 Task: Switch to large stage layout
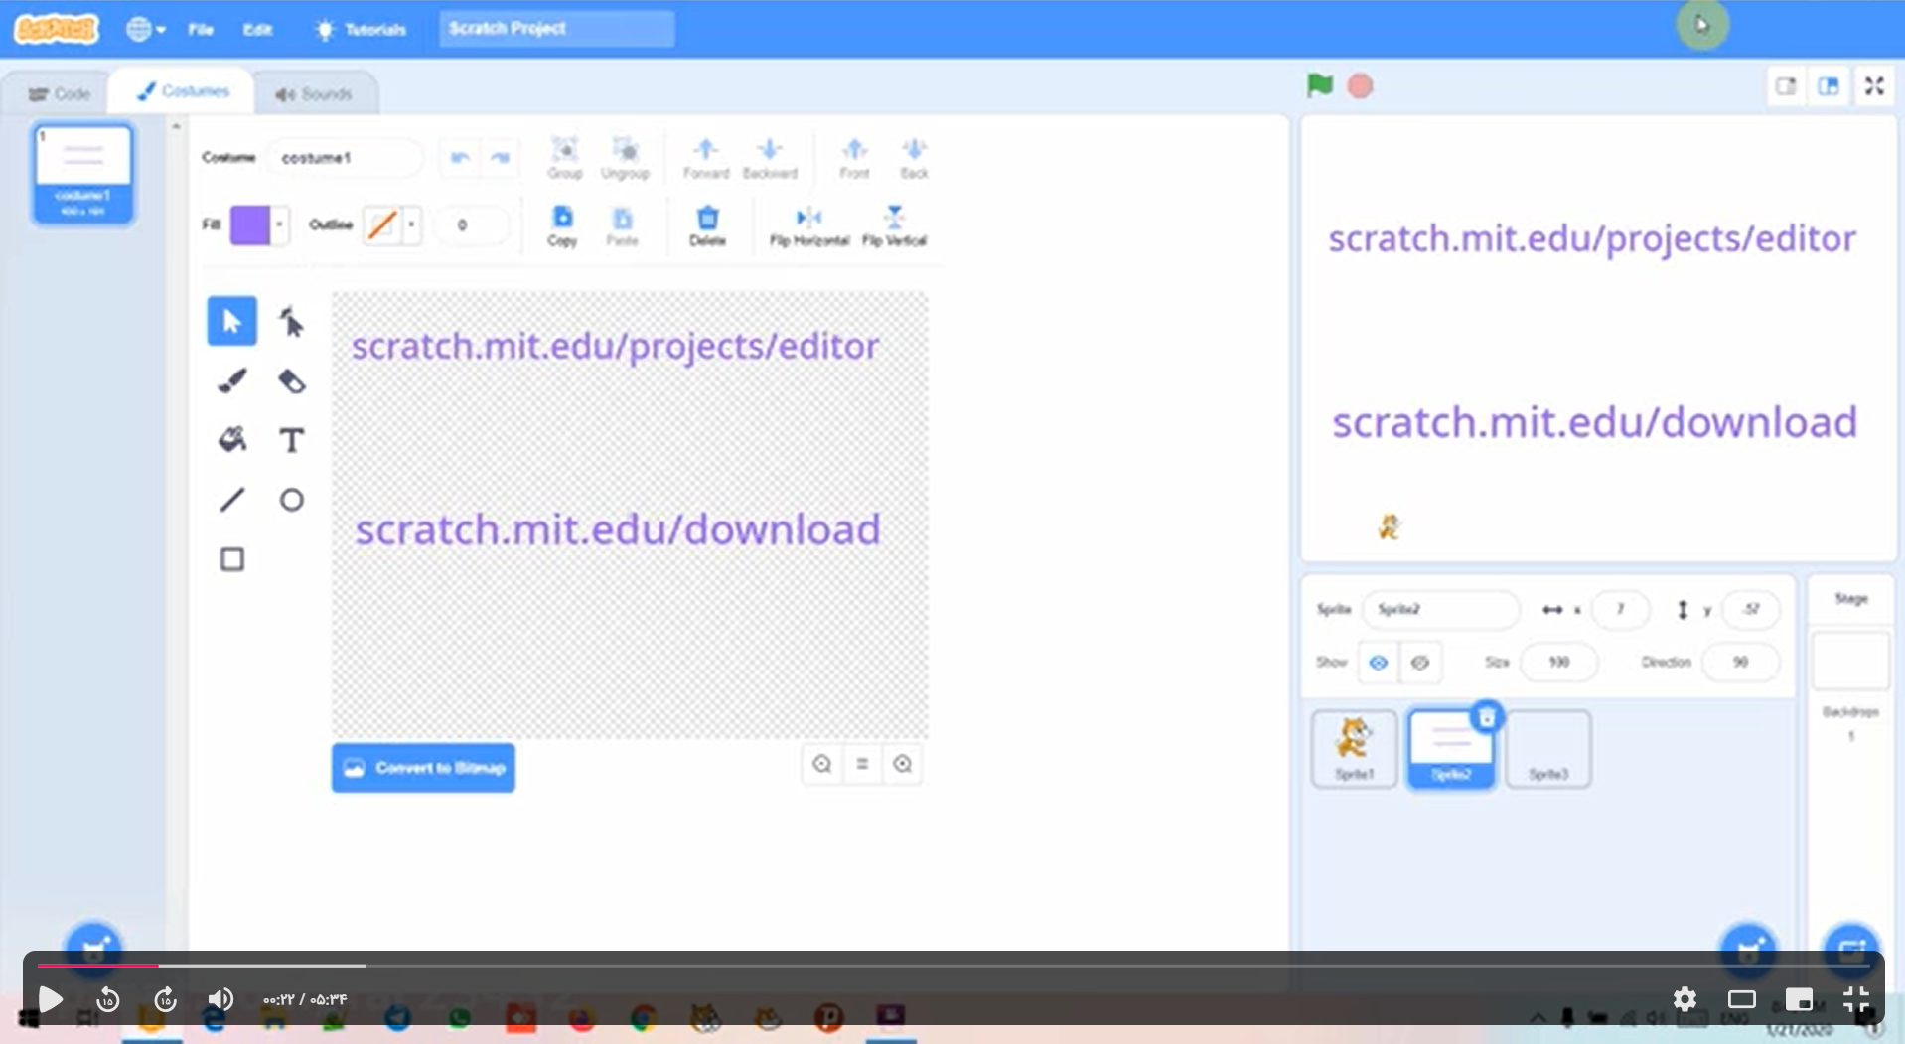click(1829, 86)
